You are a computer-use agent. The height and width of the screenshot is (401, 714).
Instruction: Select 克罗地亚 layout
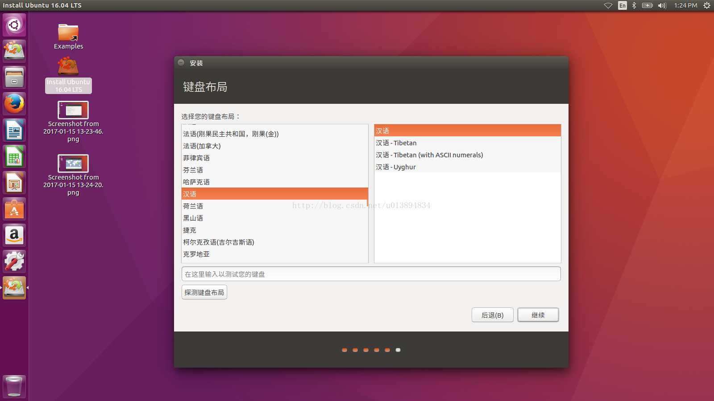pyautogui.click(x=275, y=254)
